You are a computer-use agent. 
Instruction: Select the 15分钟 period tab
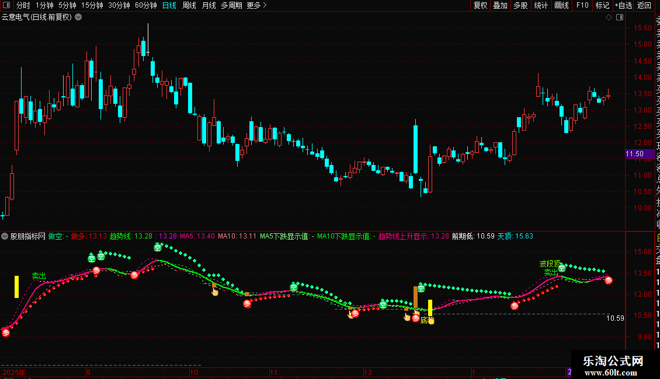[92, 5]
